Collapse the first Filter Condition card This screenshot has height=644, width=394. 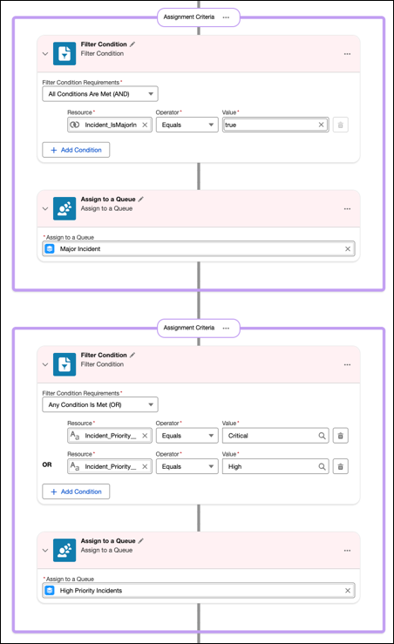45,54
